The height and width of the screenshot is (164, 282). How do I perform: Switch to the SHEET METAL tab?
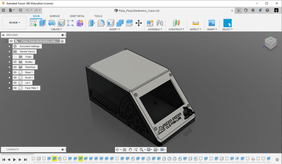[77, 16]
